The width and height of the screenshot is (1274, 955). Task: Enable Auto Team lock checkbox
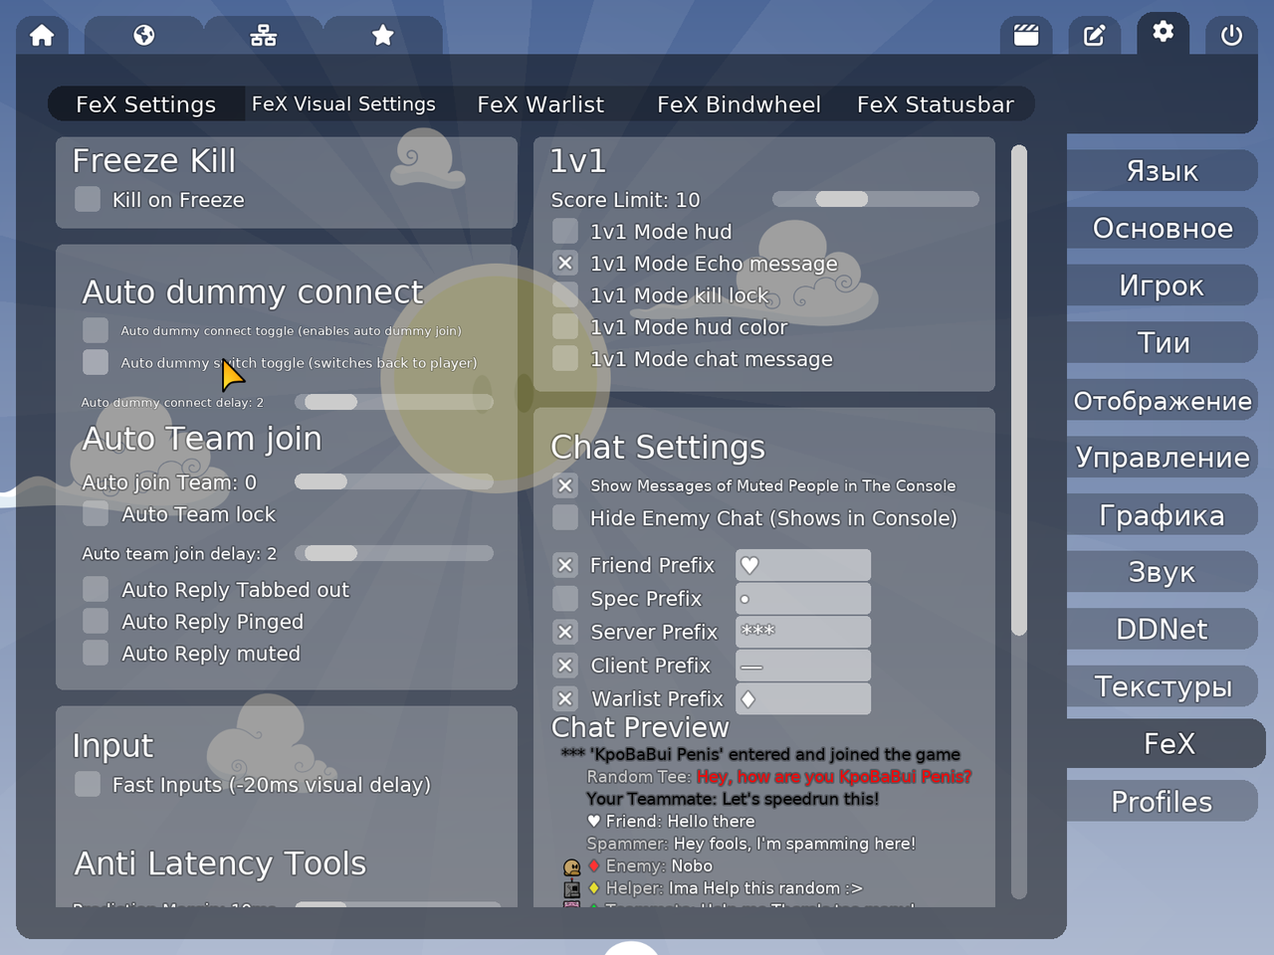point(96,513)
